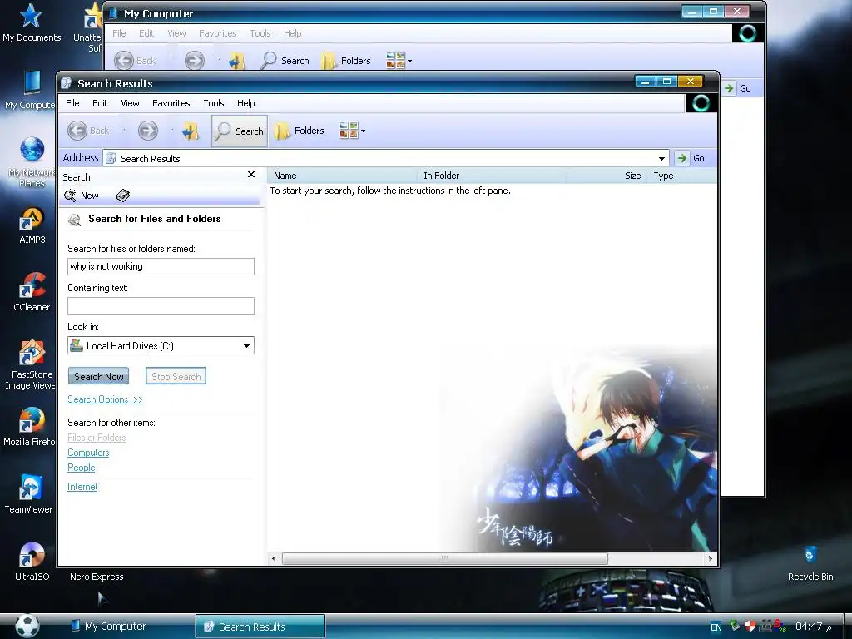Click Up folder icon in Search Results toolbar
Screen dimensions: 852x639
191,131
